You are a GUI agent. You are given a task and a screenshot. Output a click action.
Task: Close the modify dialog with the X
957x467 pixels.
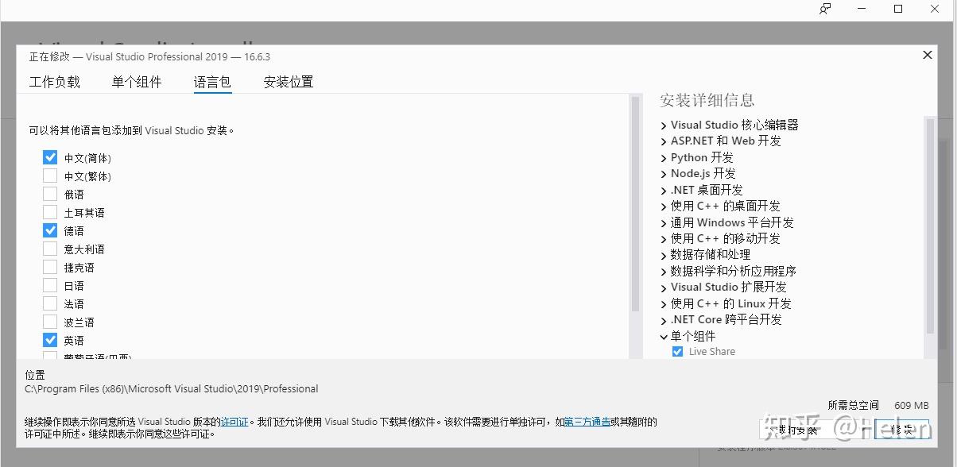(x=927, y=55)
